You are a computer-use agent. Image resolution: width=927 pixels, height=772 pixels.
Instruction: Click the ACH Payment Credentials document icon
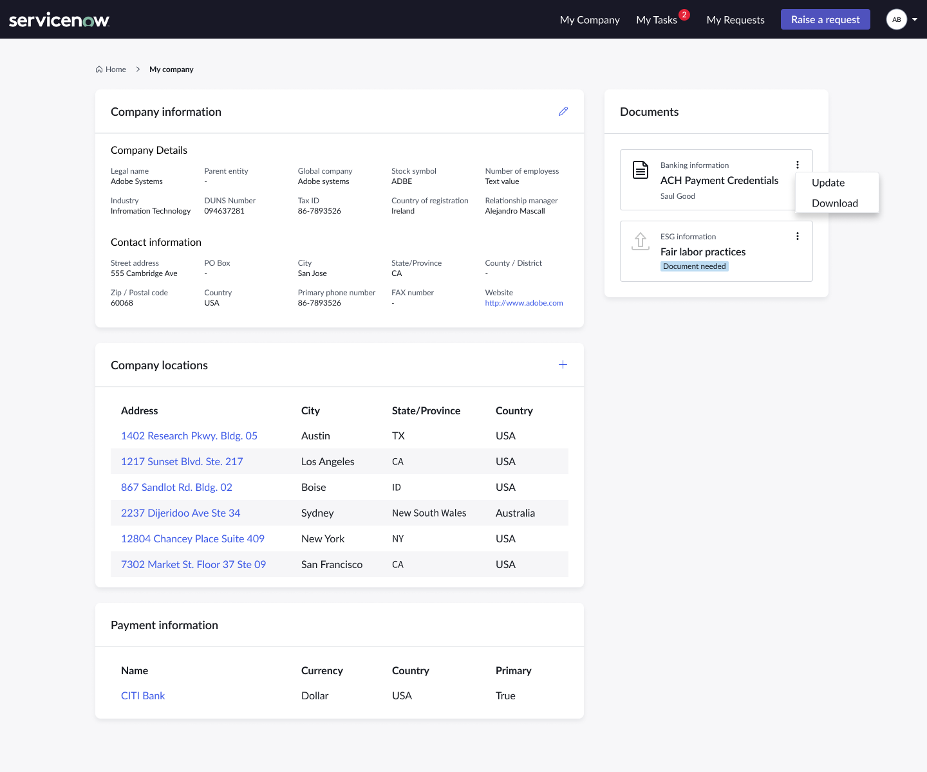(640, 170)
